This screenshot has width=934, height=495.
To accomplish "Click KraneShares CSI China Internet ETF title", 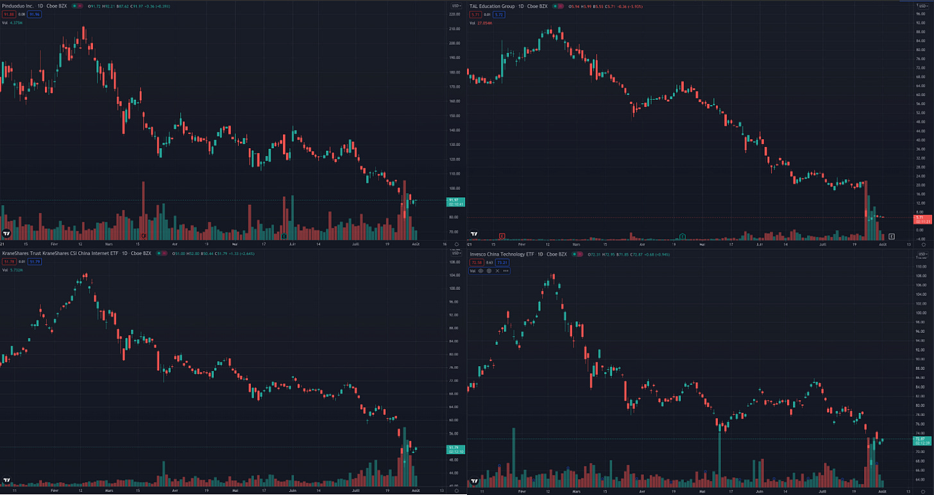I will (60, 253).
